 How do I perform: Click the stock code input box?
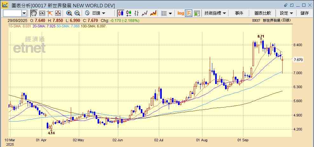(12, 13)
